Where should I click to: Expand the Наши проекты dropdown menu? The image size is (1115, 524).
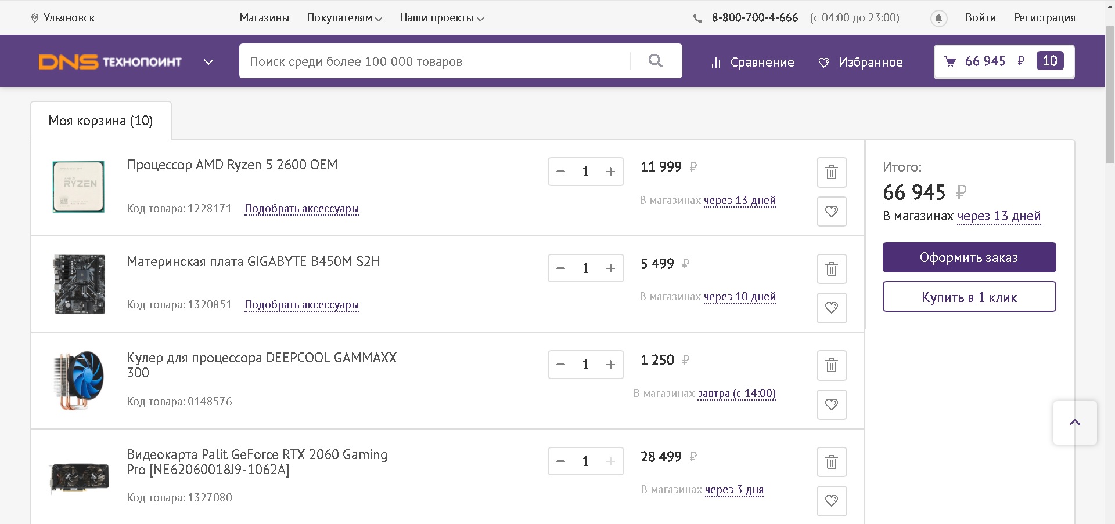click(x=441, y=18)
